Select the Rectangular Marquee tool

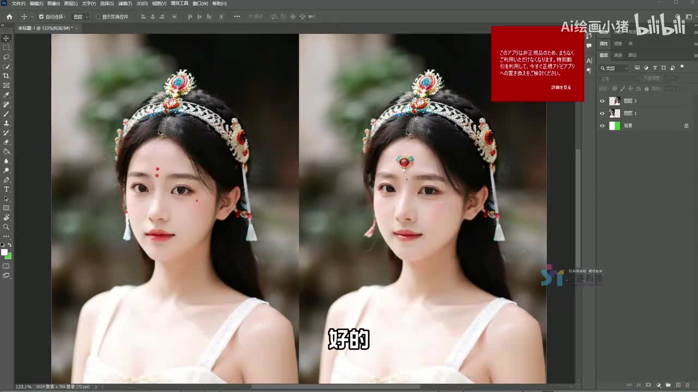coord(7,47)
